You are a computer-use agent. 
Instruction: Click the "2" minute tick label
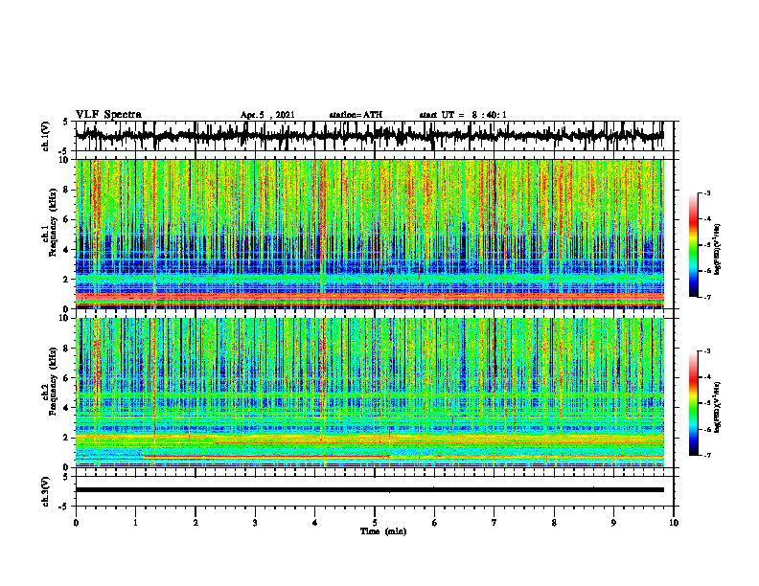pos(195,523)
